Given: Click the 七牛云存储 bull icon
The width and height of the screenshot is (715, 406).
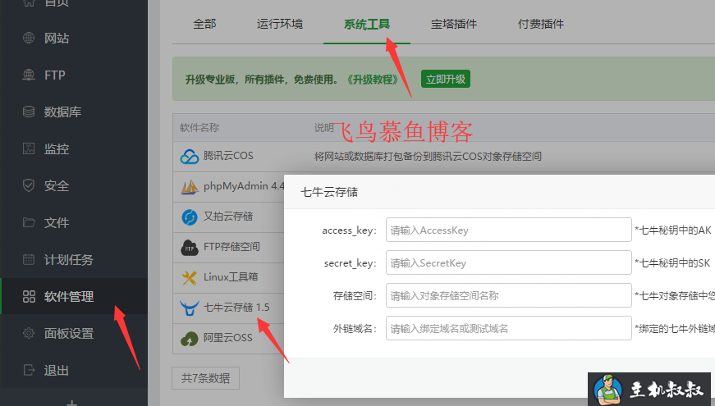Looking at the screenshot, I should point(190,308).
